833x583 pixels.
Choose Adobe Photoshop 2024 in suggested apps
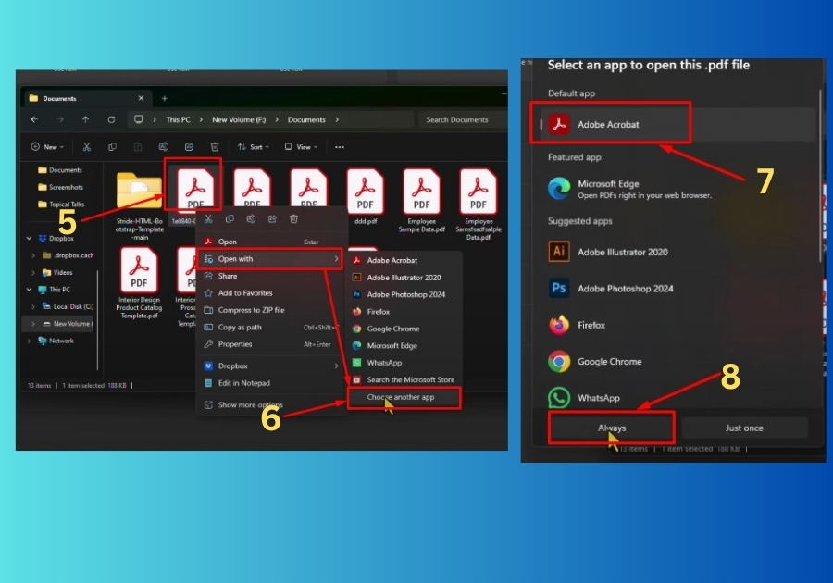[676, 289]
